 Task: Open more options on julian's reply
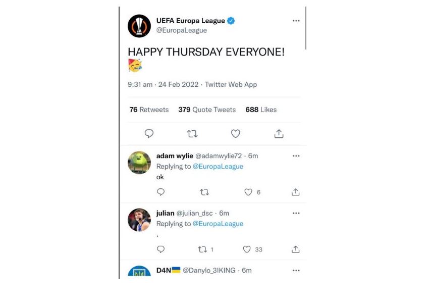(296, 213)
